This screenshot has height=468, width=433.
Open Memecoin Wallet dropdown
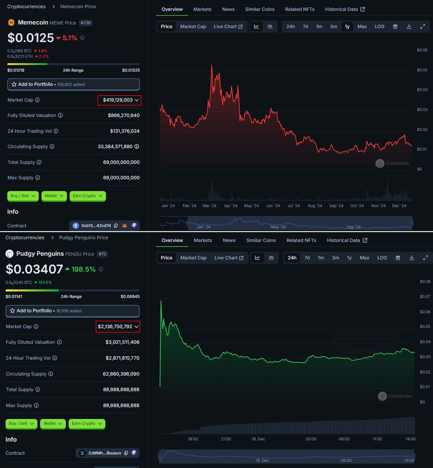click(x=54, y=196)
